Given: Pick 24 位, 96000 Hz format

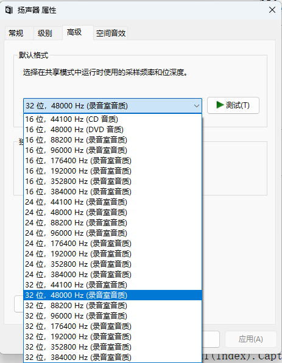Looking at the screenshot, I should coord(113,233).
